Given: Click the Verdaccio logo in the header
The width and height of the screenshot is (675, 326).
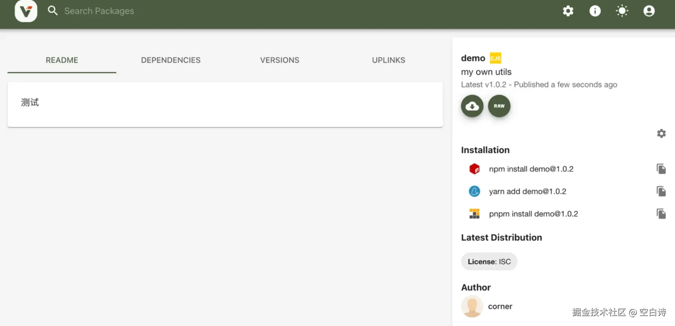Looking at the screenshot, I should pos(26,11).
